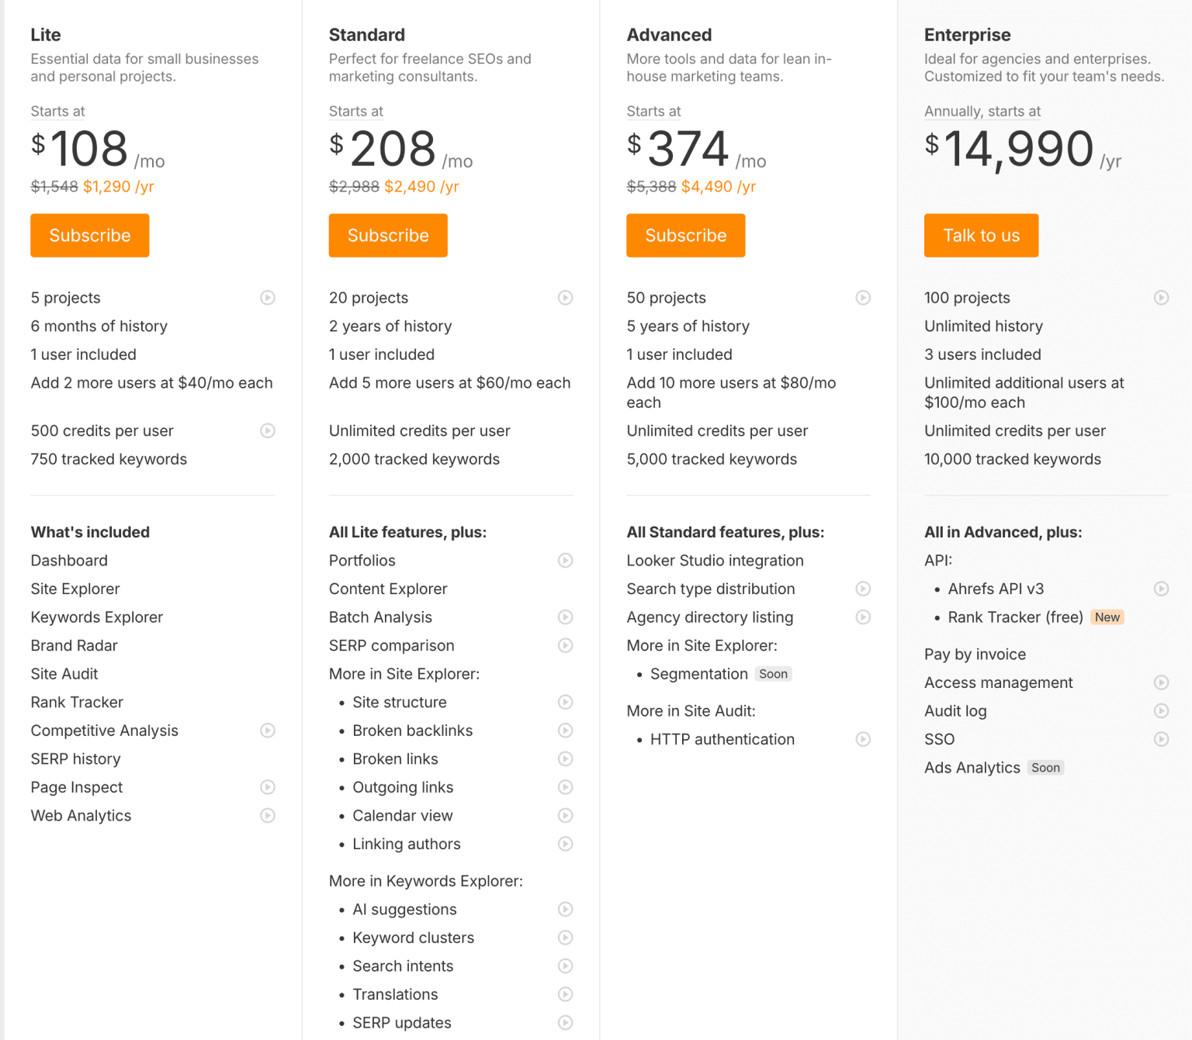Play the SSO feature video
1192x1040 pixels.
pos(1161,739)
